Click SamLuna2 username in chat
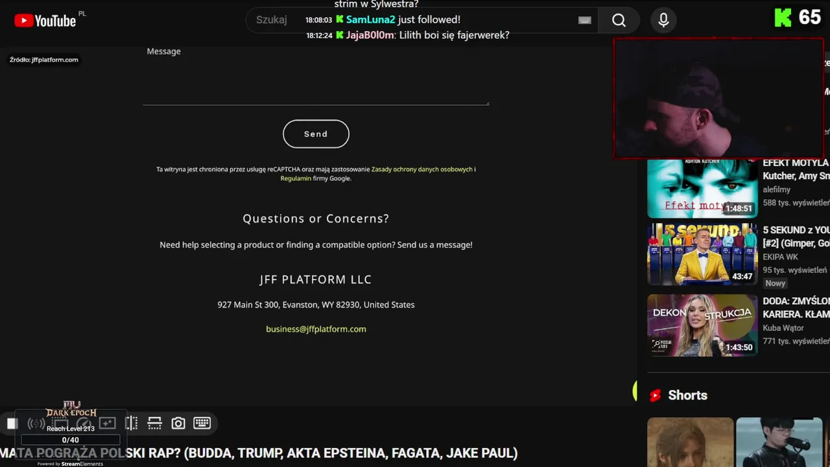This screenshot has height=467, width=830. [370, 20]
